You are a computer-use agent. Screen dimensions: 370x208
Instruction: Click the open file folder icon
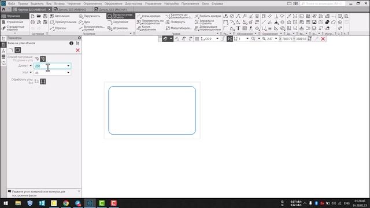pos(39,16)
